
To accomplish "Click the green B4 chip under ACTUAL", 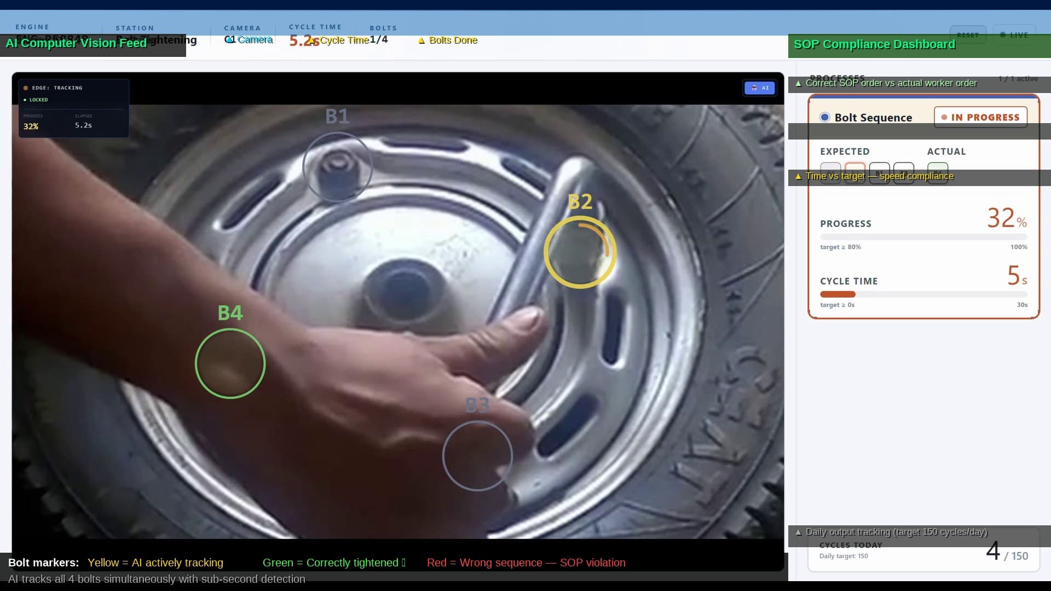I will [938, 173].
